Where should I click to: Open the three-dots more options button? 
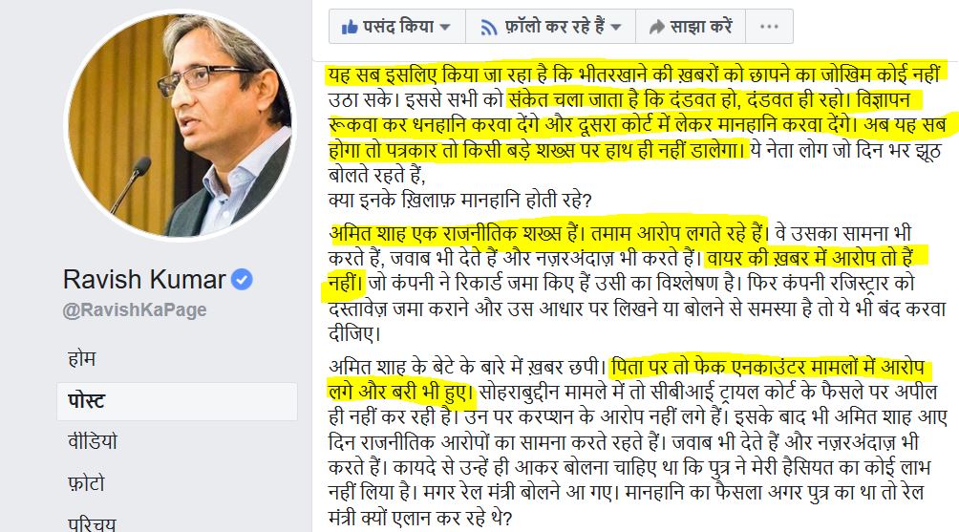[770, 27]
